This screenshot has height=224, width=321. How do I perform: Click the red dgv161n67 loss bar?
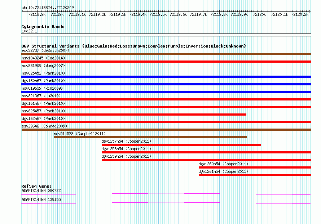[166, 107]
